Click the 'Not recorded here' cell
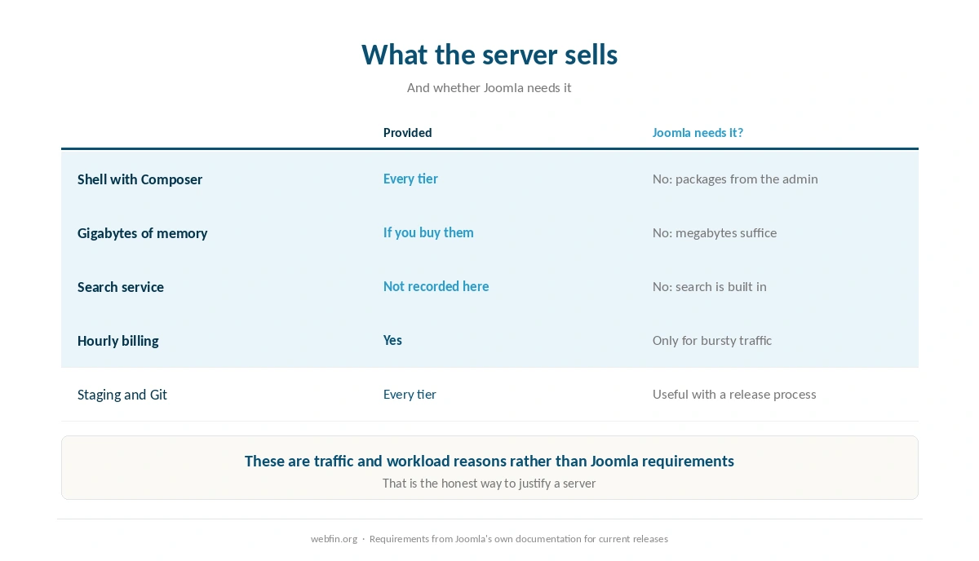Viewport: 979px width, 561px height. 436,286
